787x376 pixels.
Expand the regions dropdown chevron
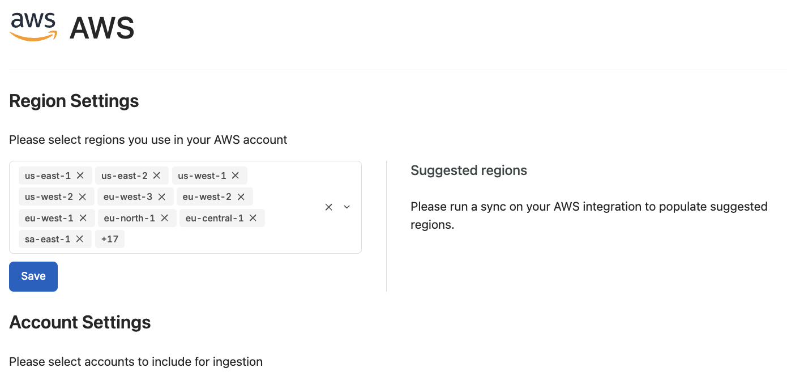(x=347, y=207)
